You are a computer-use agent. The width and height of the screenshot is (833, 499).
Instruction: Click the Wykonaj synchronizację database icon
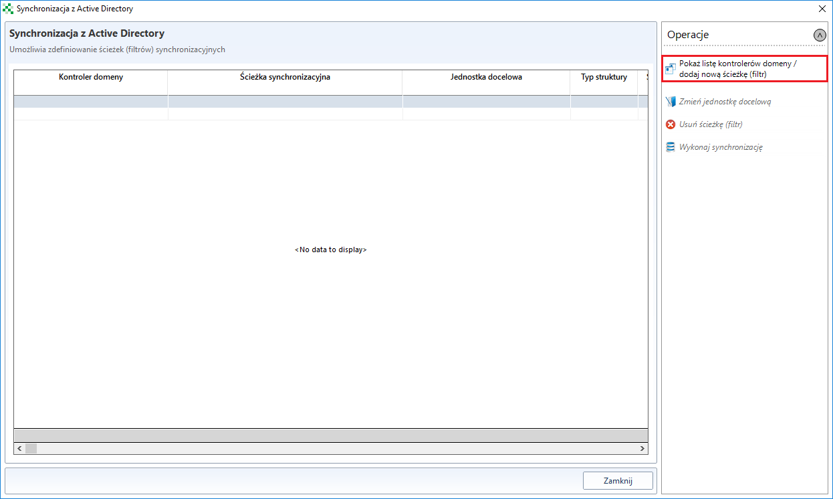pyautogui.click(x=671, y=147)
